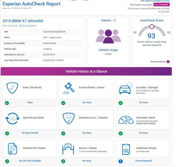This screenshot has height=167, width=176.
Task: Click No Issue under Auction Brand / Issues
Action: 87,102
